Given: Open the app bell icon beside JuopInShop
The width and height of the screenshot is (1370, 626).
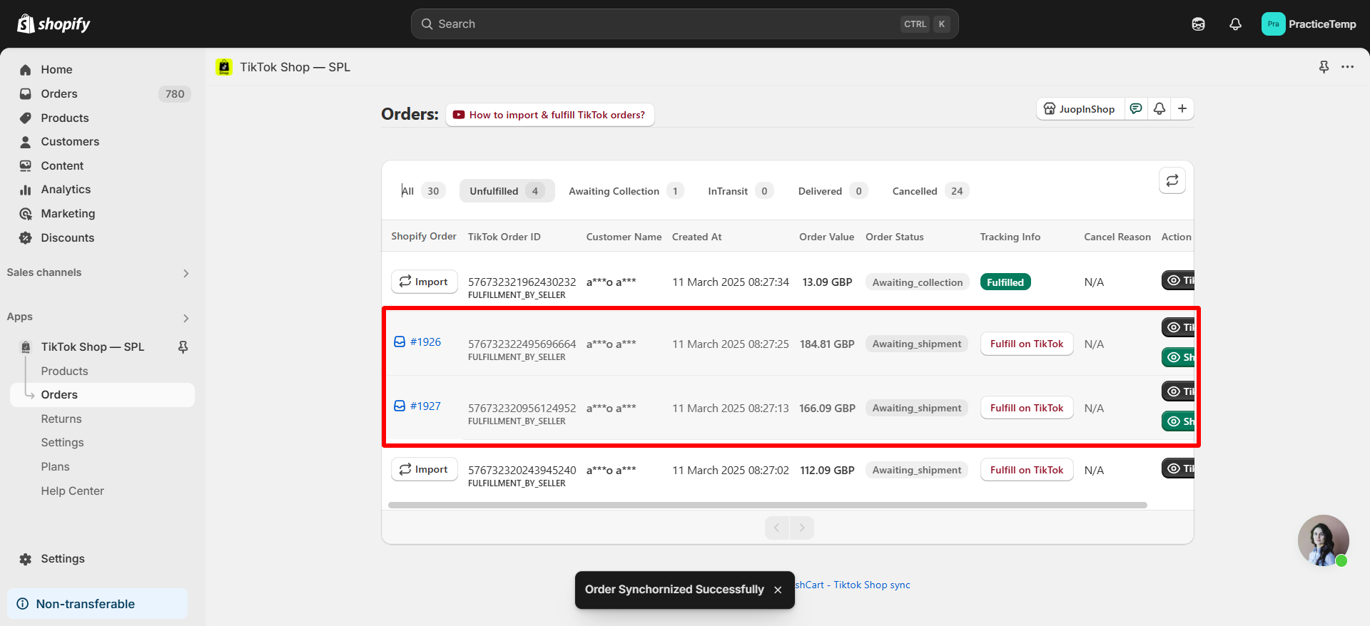Looking at the screenshot, I should click(x=1159, y=109).
